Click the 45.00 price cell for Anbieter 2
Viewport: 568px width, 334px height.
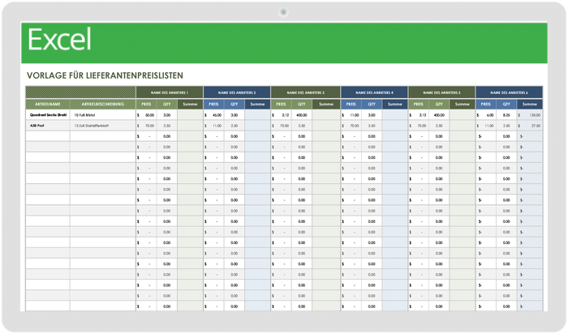pyautogui.click(x=214, y=115)
